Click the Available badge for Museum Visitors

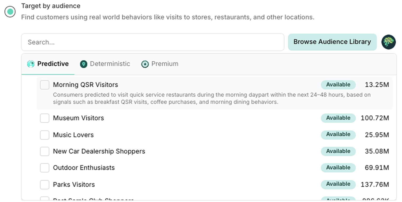click(338, 118)
